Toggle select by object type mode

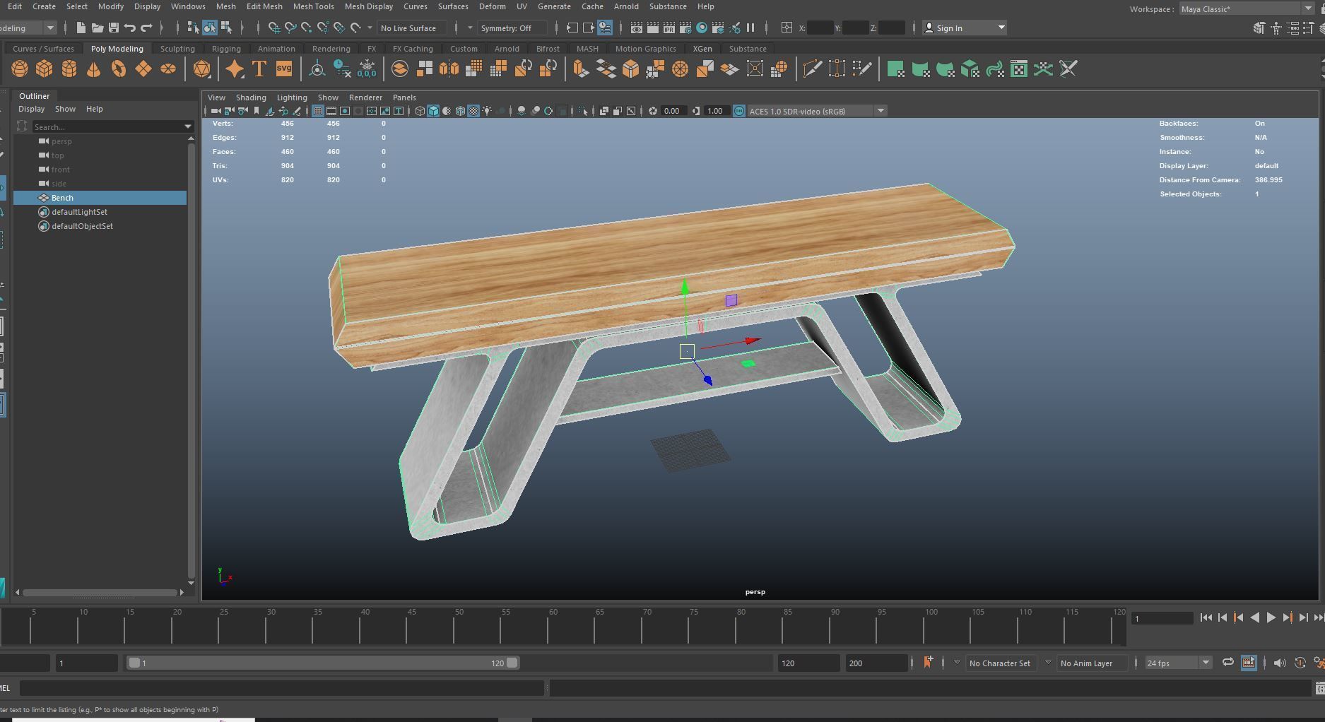[210, 28]
